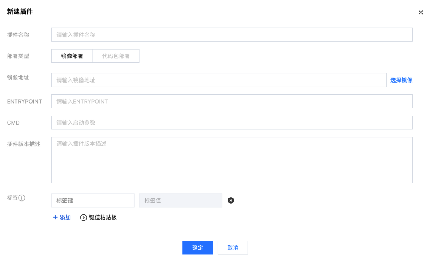Click the ENTRYPOINT input field
Screen dimensions: 431x260
click(232, 101)
